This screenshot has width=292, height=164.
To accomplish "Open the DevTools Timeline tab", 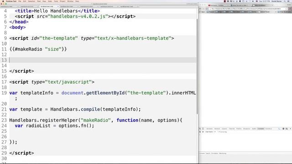I will point(232,128).
